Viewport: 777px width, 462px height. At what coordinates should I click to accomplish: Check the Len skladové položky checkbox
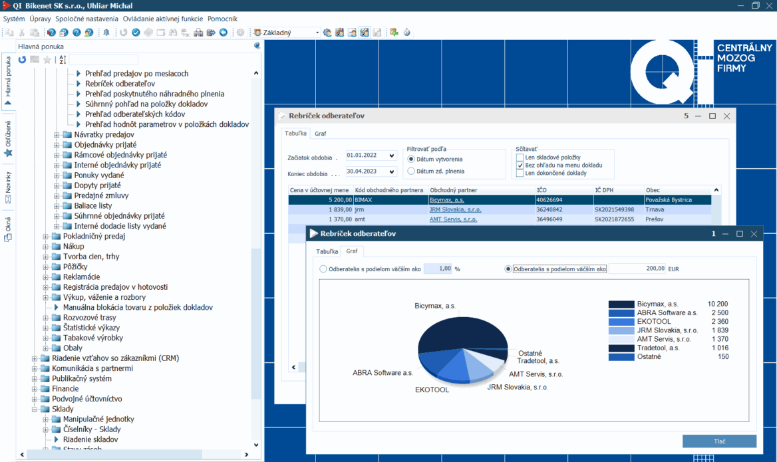(520, 158)
